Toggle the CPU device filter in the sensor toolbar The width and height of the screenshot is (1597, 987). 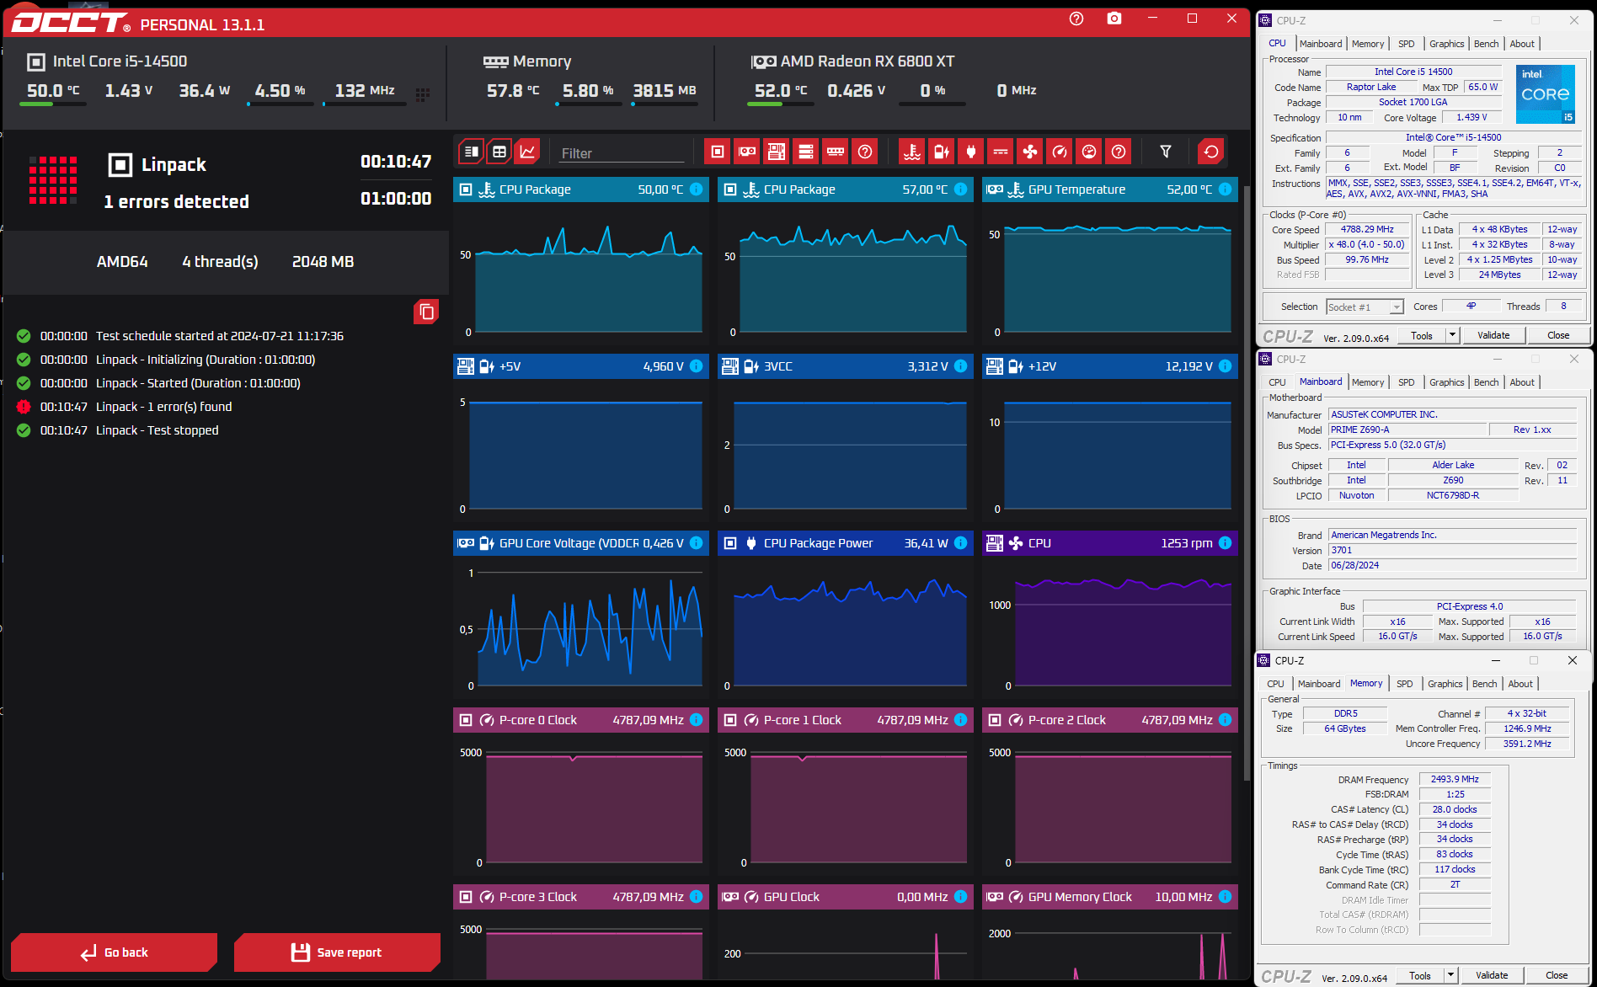(718, 152)
